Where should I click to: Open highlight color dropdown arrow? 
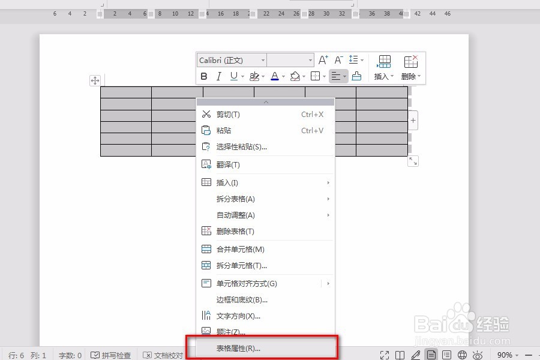click(x=263, y=76)
